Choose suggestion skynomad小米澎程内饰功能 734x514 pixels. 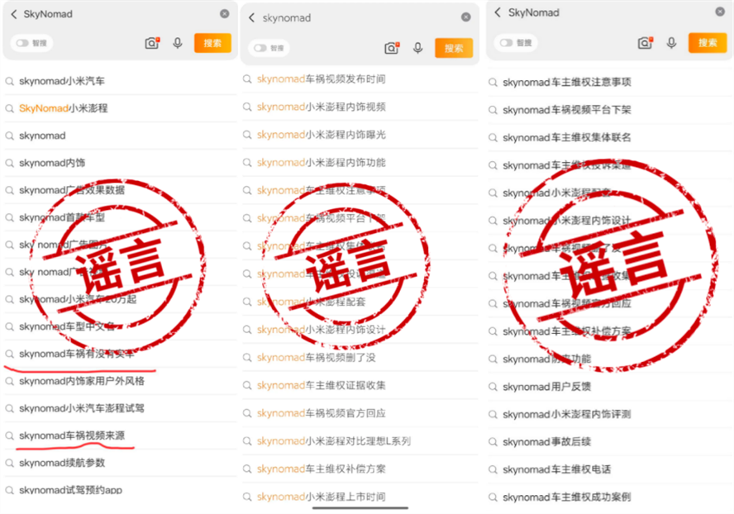(321, 163)
